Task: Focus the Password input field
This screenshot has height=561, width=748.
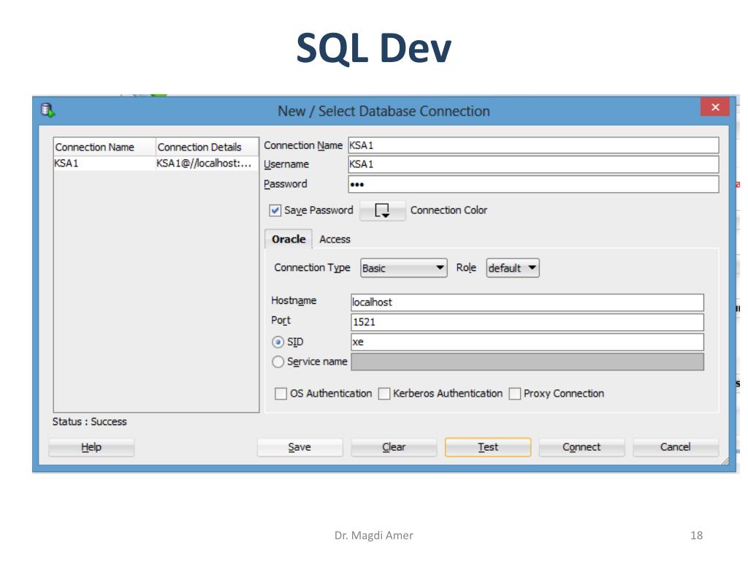Action: 533,184
